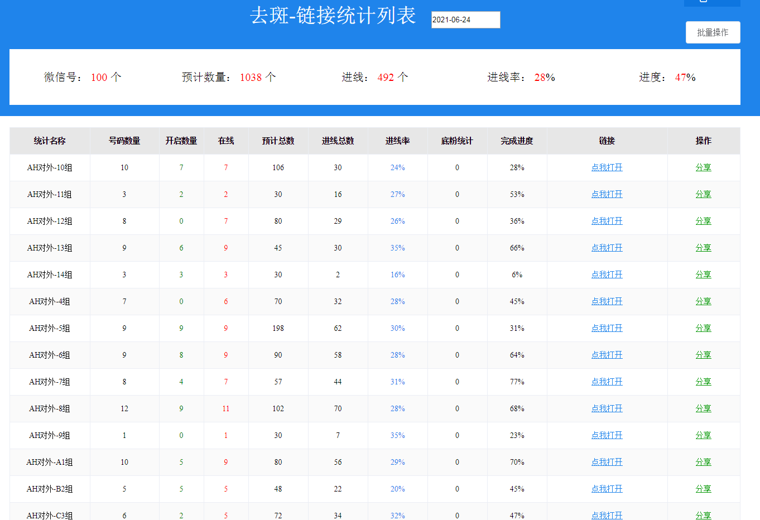Click 分享 for AH对外-9组 row
760x520 pixels.
pos(703,435)
